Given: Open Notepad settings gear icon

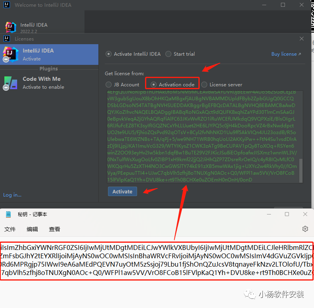Looking at the screenshot, I should point(305,229).
